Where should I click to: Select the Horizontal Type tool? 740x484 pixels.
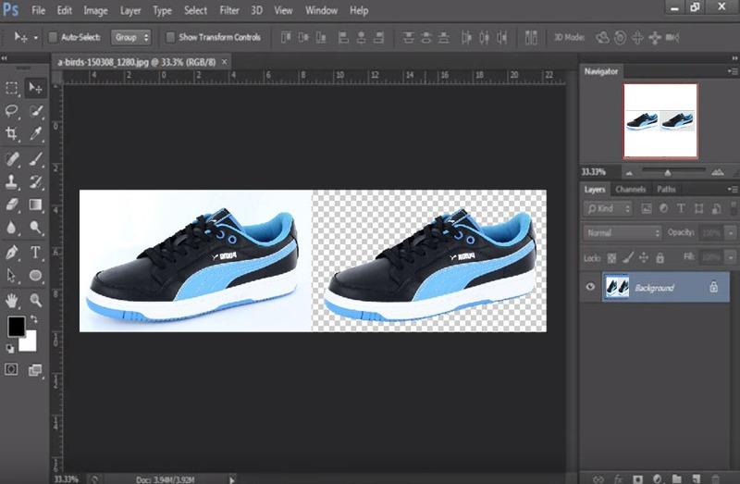[x=35, y=253]
